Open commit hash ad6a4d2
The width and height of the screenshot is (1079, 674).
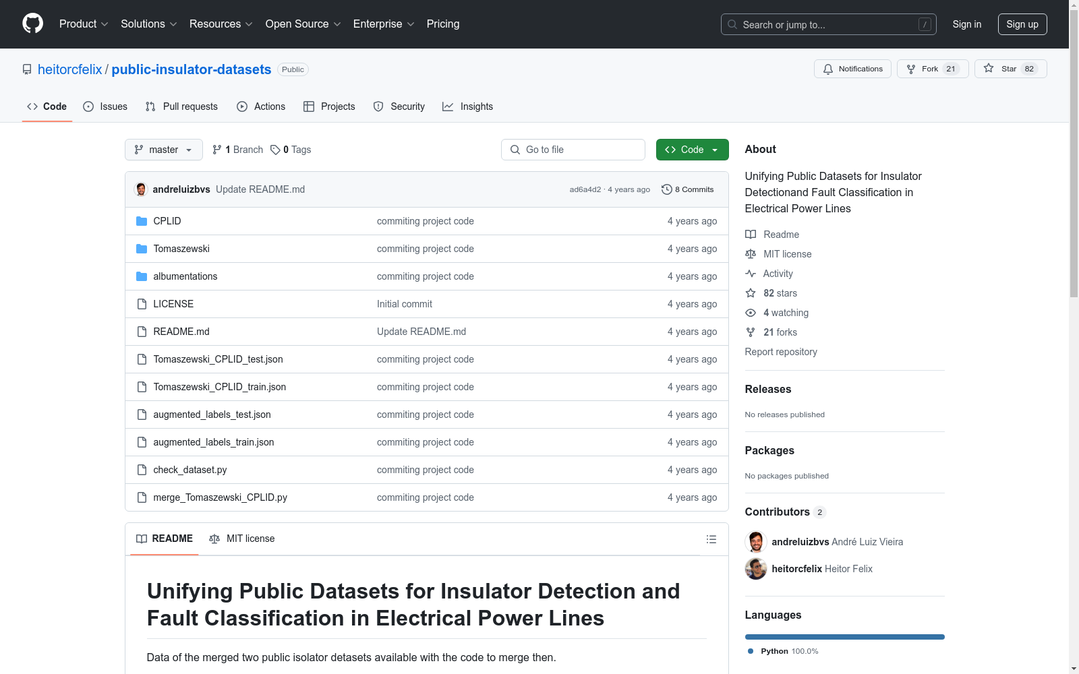pos(585,189)
